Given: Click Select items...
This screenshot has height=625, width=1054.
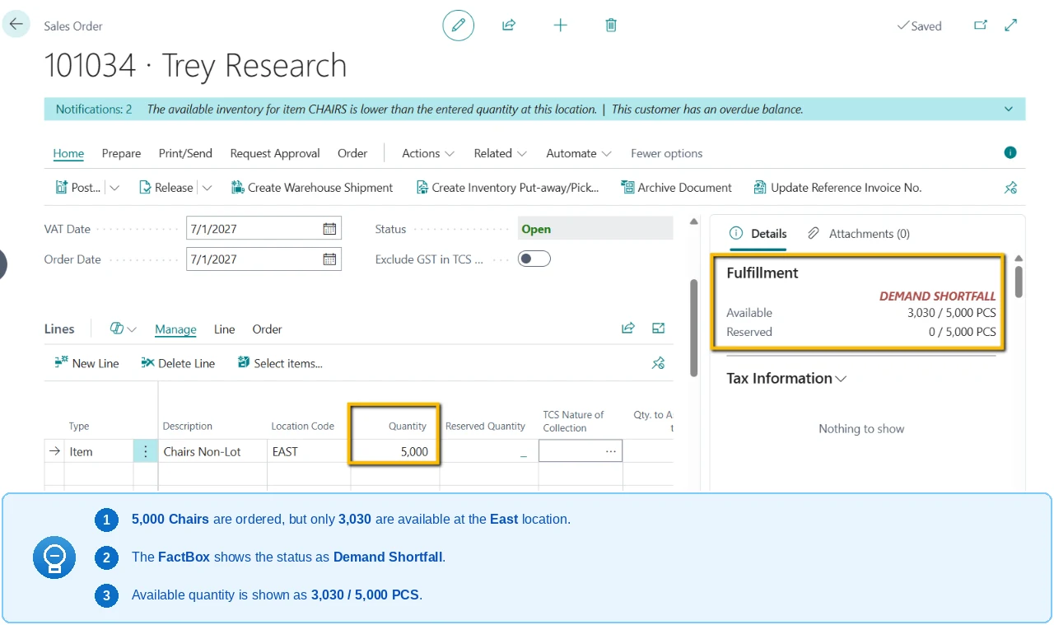Looking at the screenshot, I should click(x=280, y=363).
